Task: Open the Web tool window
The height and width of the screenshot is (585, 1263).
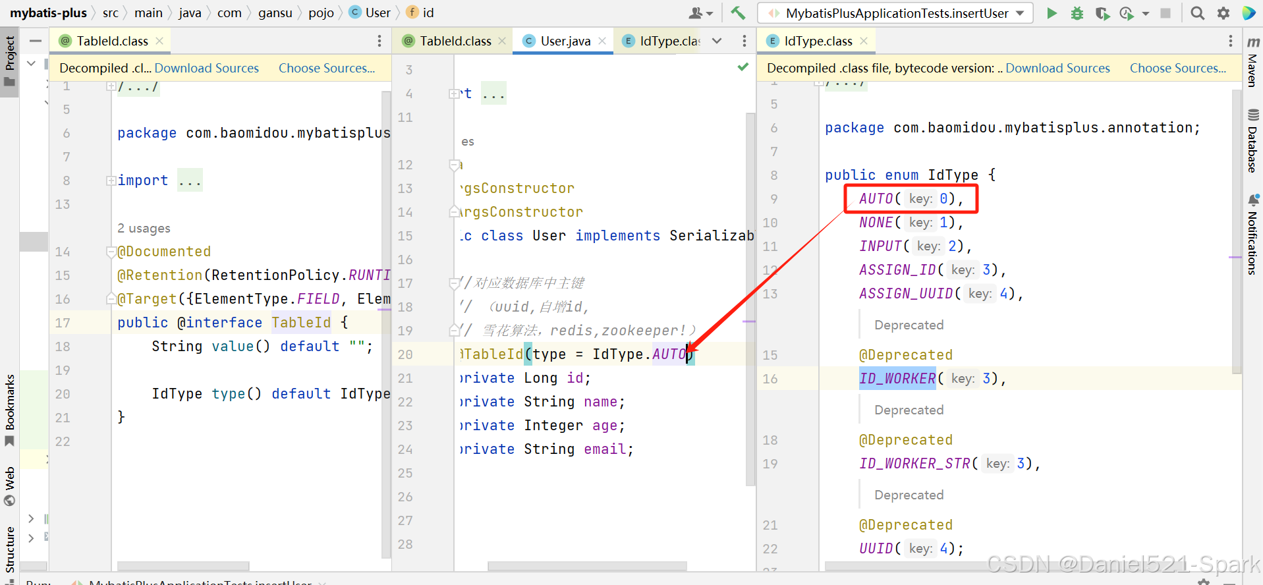Action: point(9,486)
